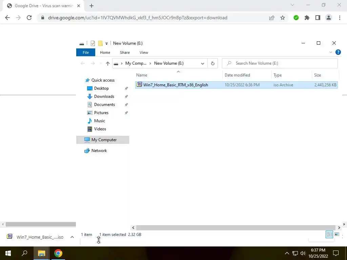347x260 pixels.
Task: Open Pictures in the navigation pane
Action: tap(101, 113)
